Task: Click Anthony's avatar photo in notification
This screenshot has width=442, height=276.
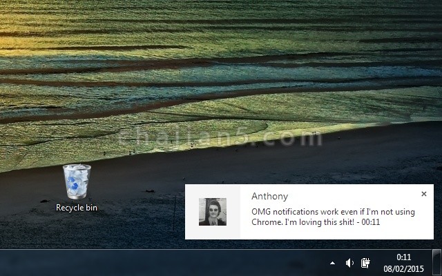Action: [213, 212]
